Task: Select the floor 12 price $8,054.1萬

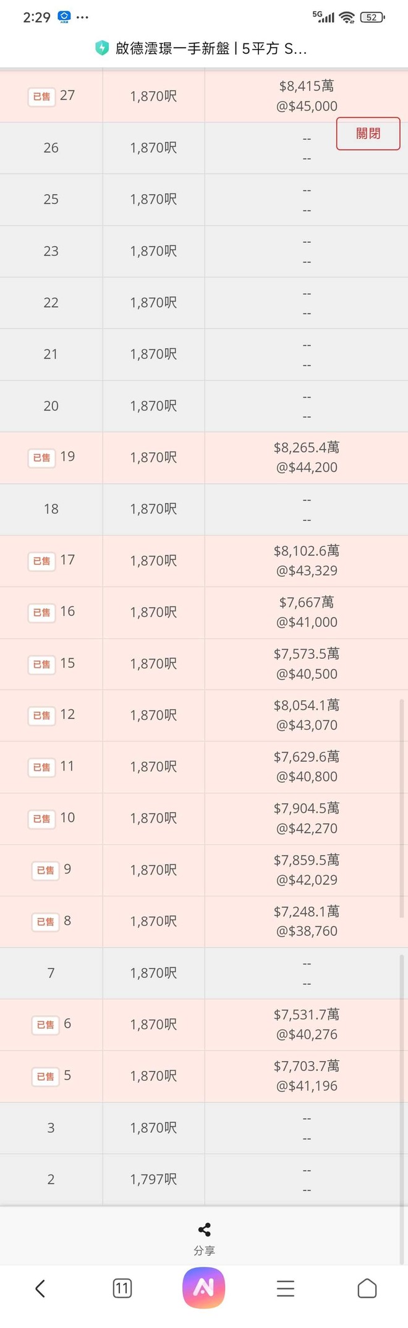Action: click(307, 705)
